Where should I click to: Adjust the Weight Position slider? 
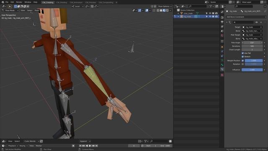[x=254, y=60]
